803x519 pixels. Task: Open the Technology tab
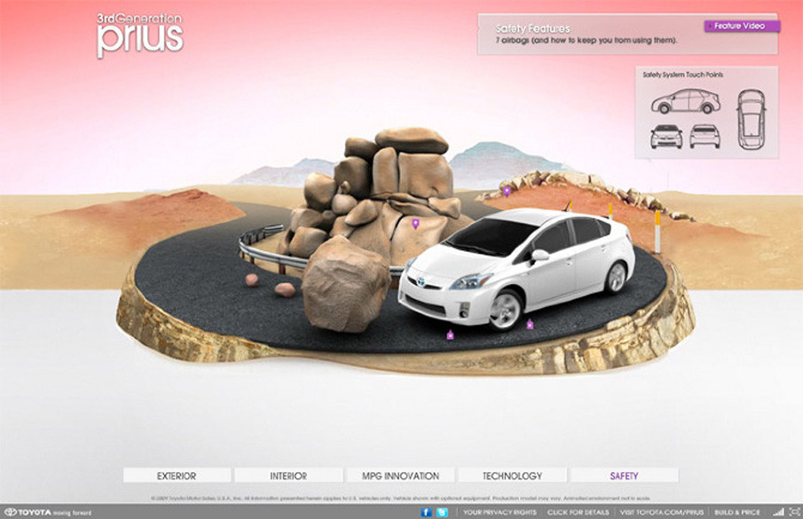click(512, 476)
